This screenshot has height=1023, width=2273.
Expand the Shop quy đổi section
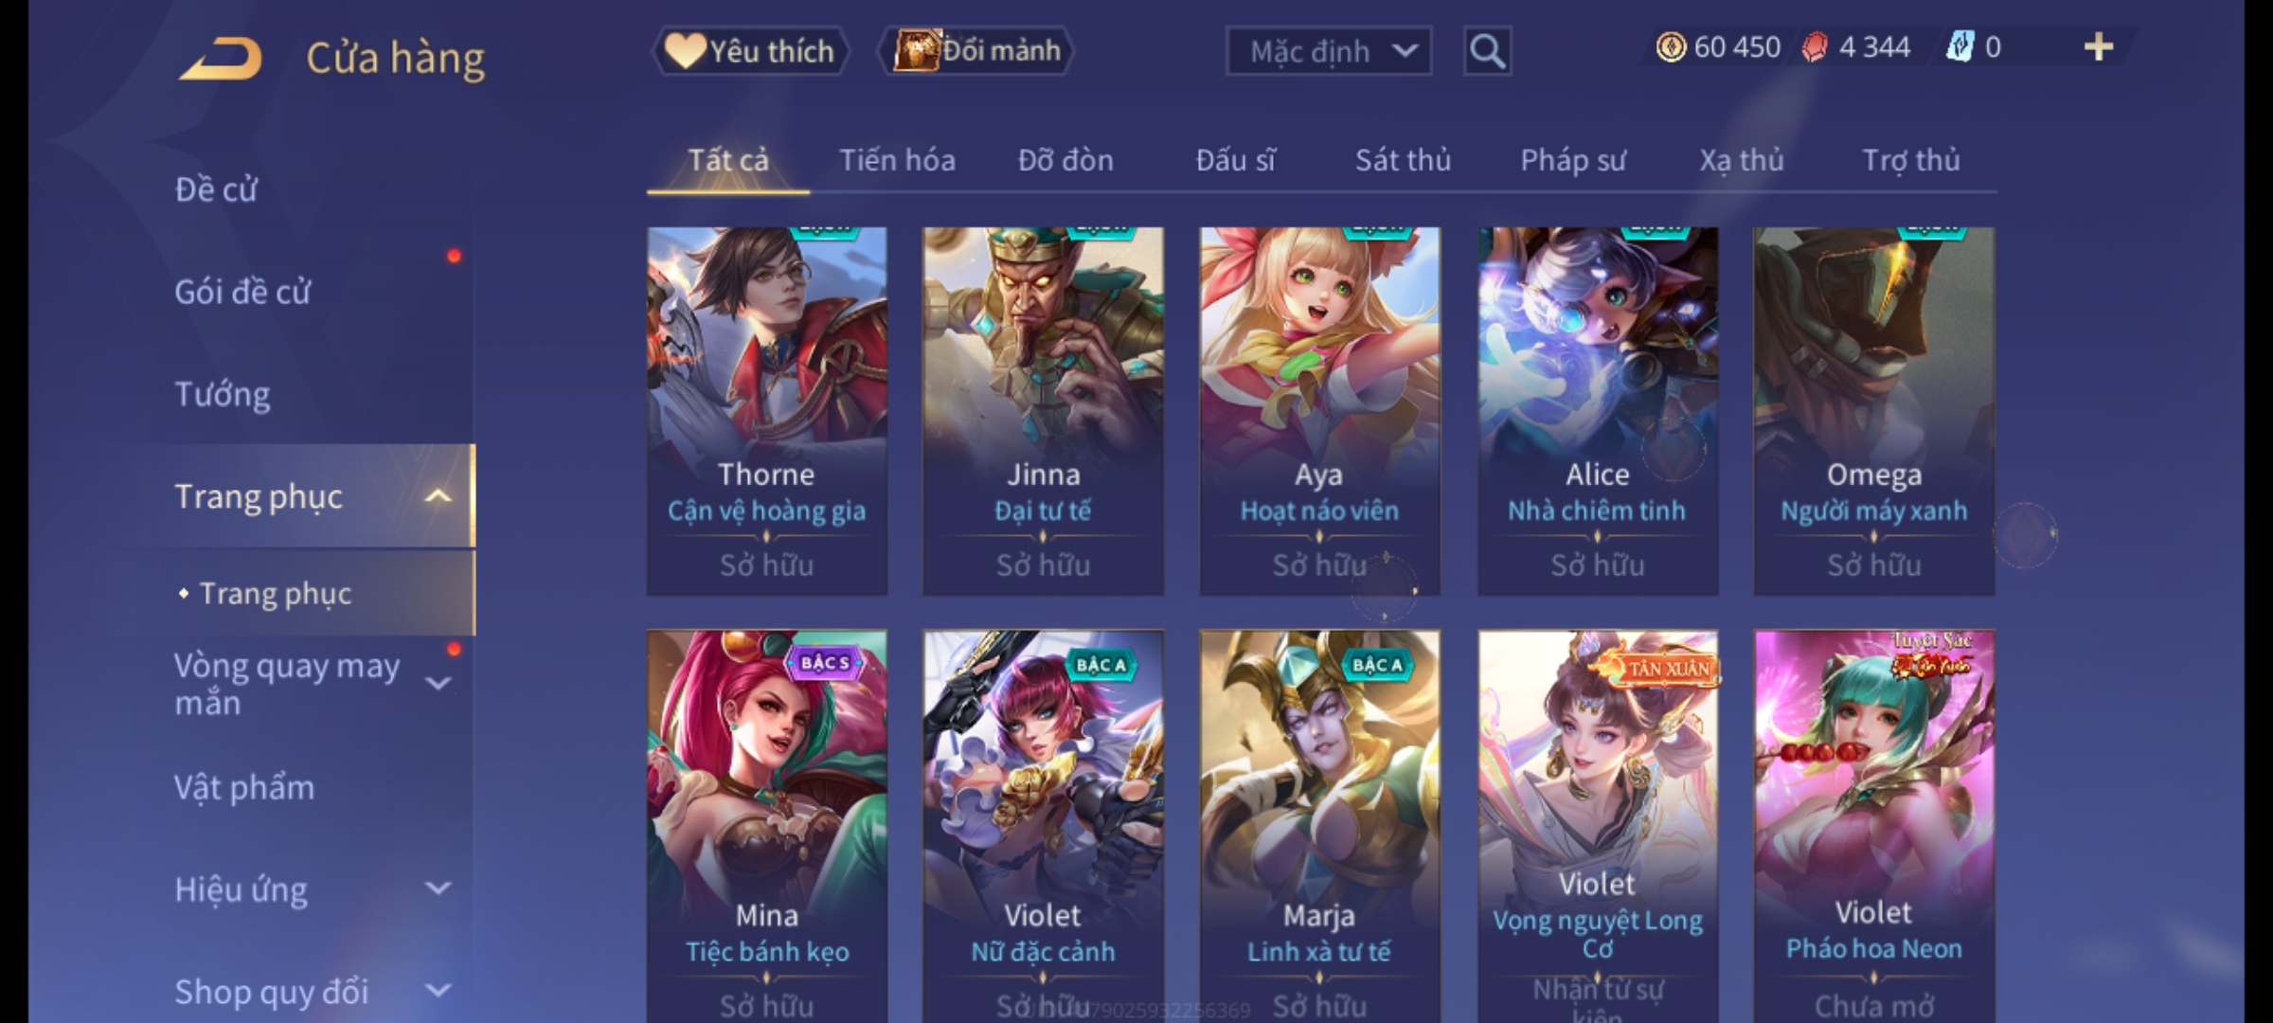(438, 991)
